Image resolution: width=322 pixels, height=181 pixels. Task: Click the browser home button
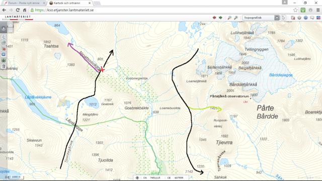point(25,10)
